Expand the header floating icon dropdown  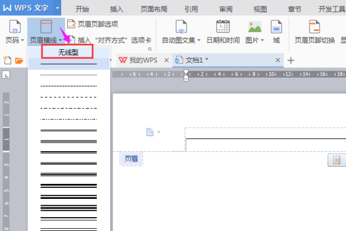click(x=159, y=132)
